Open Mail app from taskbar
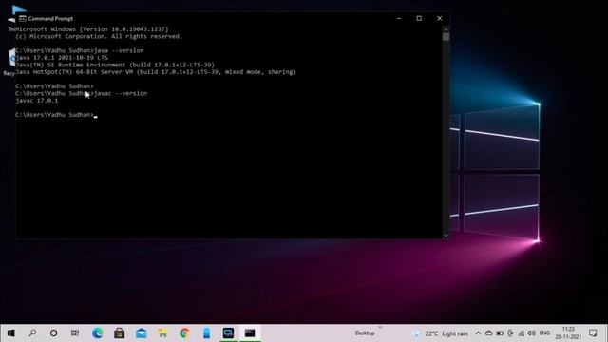The height and width of the screenshot is (342, 608). coord(142,333)
